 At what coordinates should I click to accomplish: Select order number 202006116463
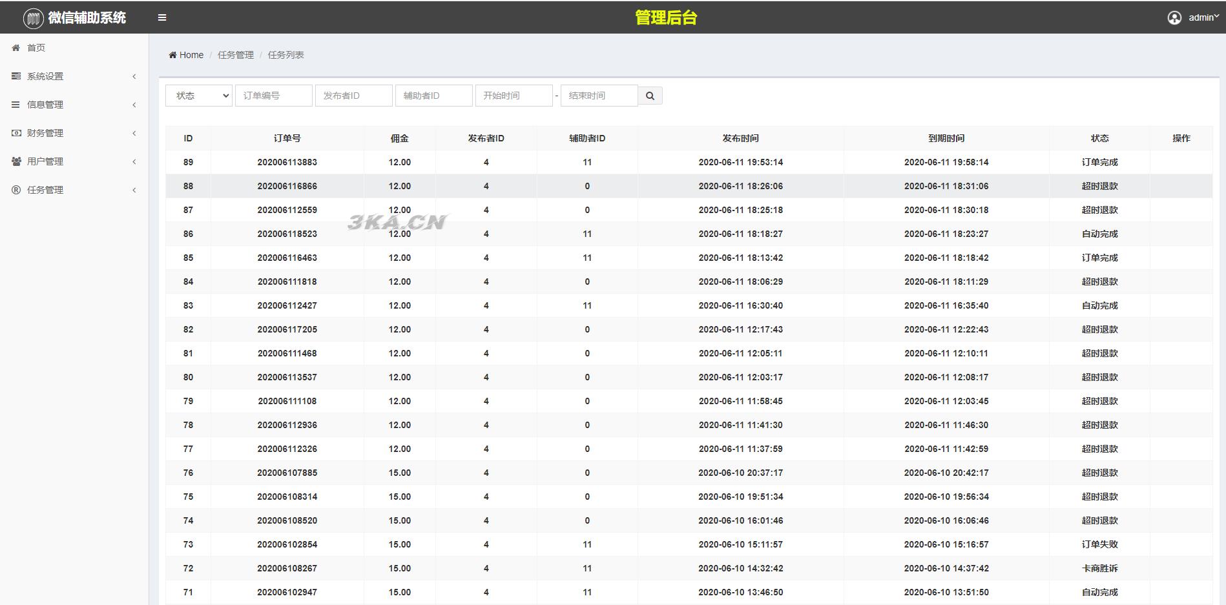[287, 258]
